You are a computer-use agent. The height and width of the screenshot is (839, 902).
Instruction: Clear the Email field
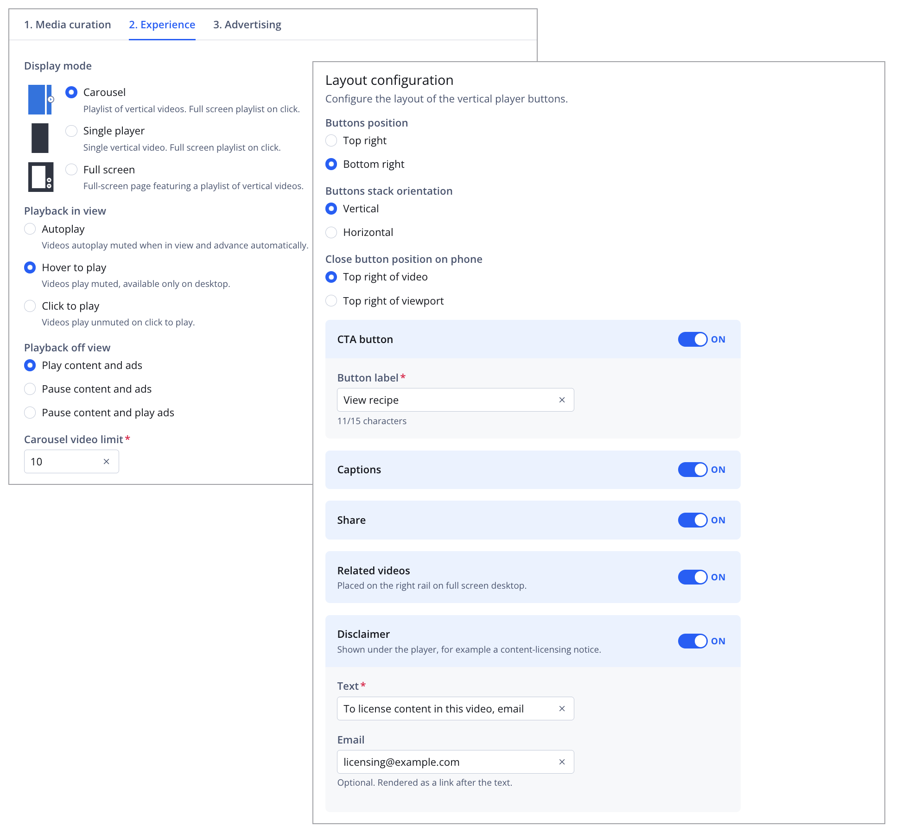coord(562,762)
